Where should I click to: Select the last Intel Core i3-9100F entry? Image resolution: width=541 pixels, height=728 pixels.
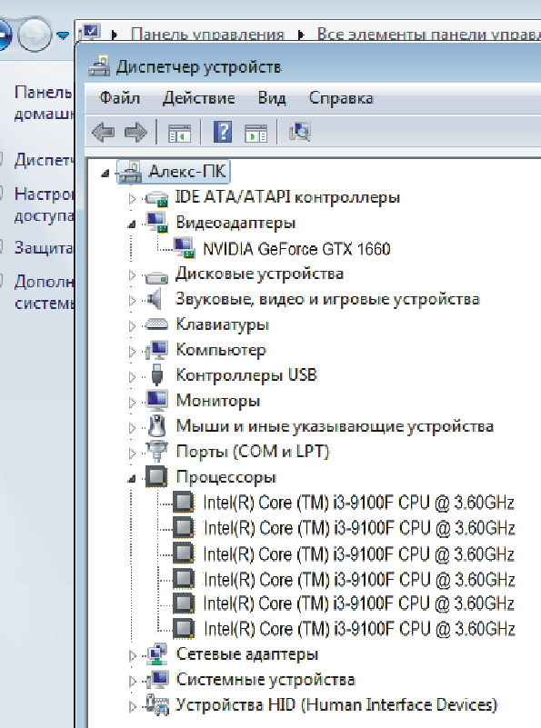tap(359, 629)
